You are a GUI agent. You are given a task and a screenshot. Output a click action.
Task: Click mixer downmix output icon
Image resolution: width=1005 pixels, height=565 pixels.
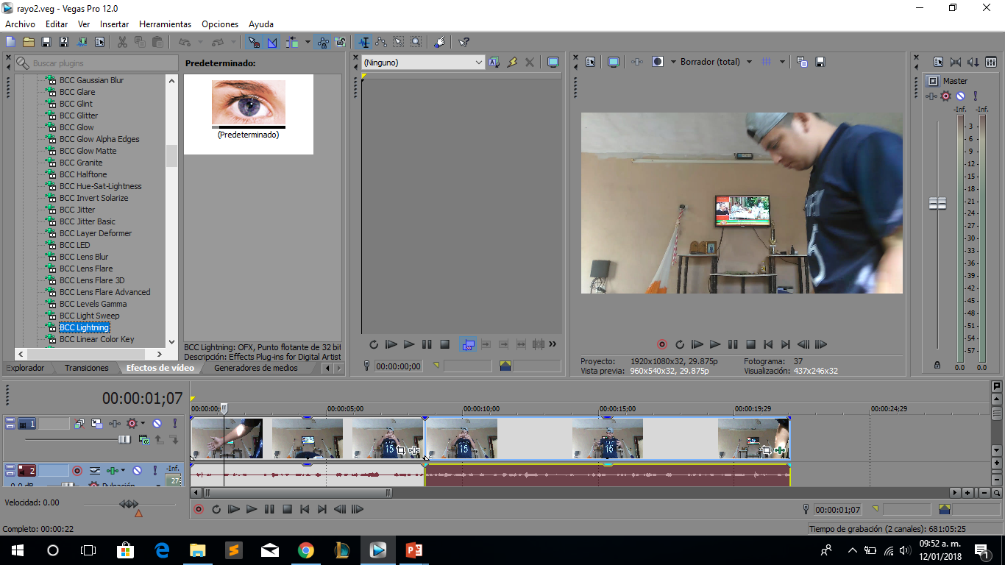(956, 62)
